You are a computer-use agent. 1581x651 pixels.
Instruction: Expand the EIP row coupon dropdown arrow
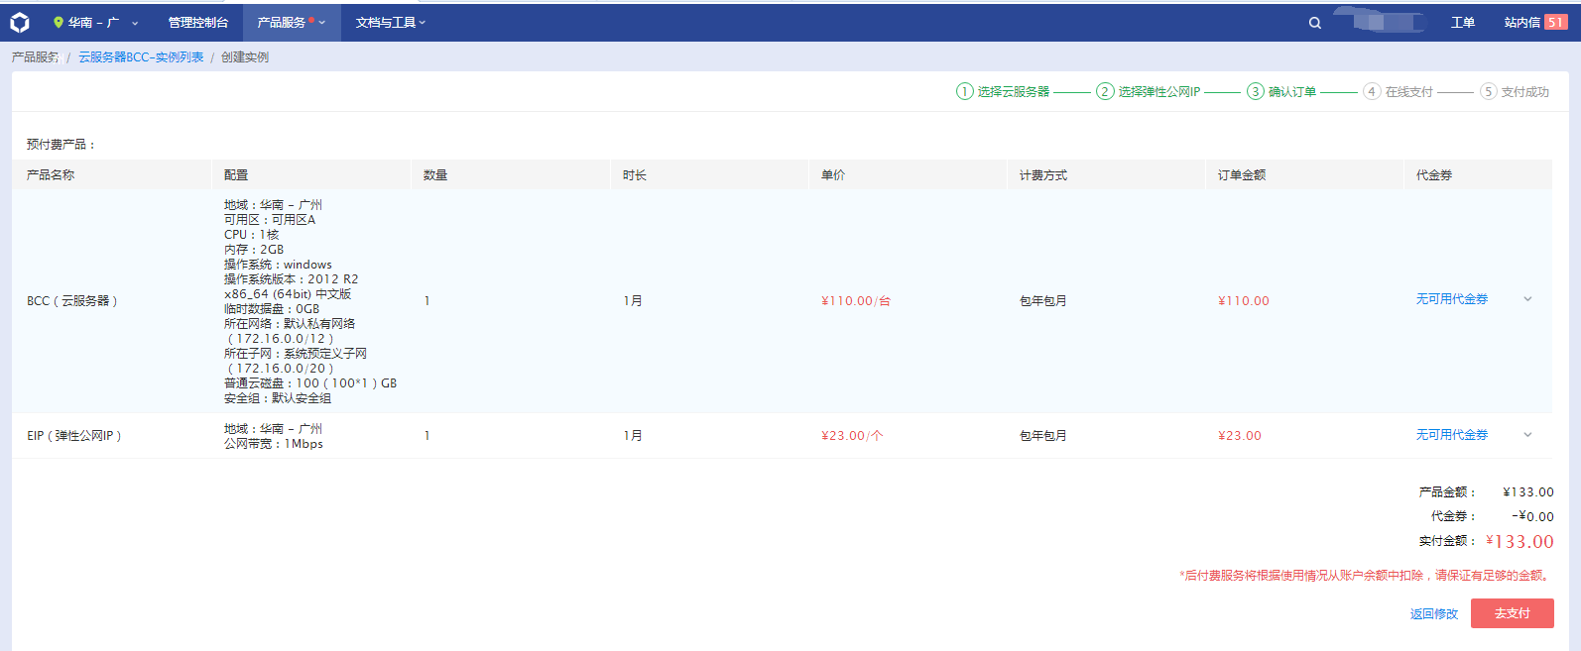(1527, 435)
